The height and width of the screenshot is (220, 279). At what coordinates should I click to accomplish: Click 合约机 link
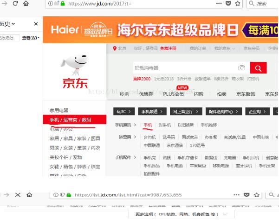150,137
